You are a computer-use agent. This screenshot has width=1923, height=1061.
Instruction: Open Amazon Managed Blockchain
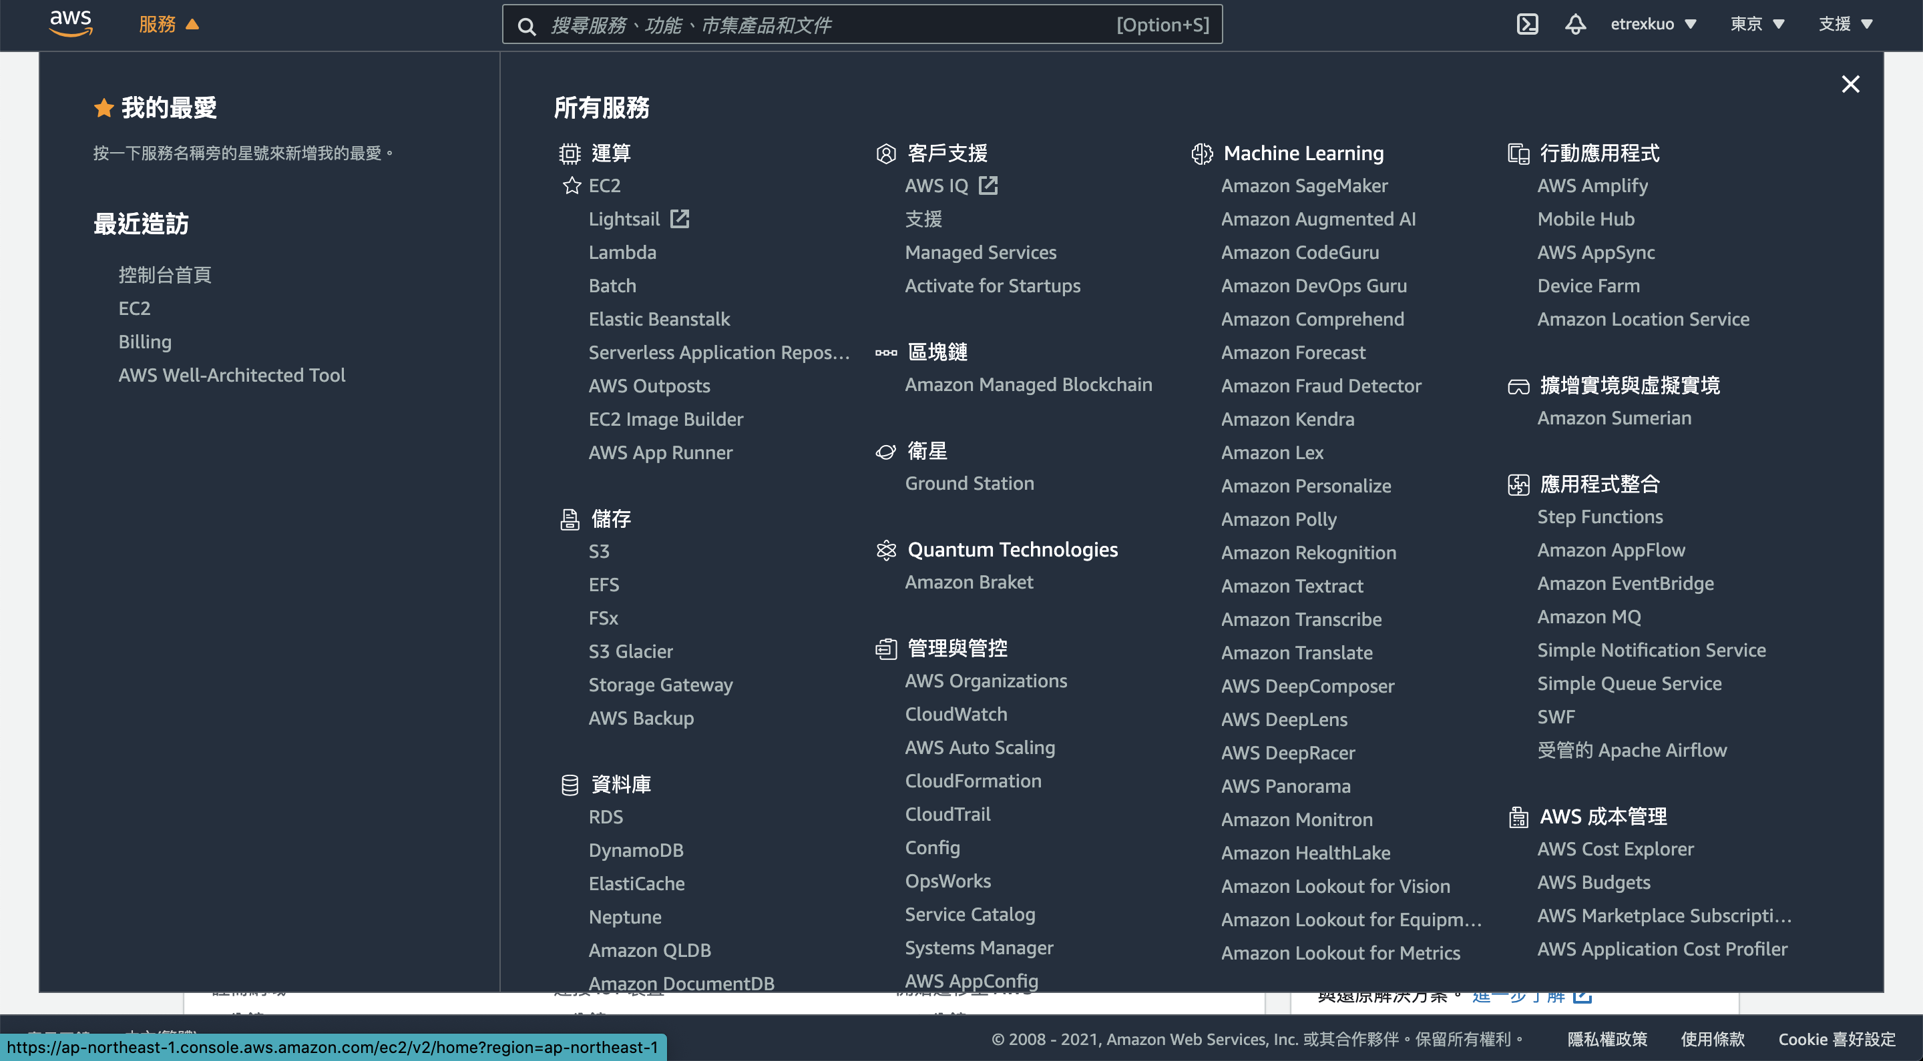point(1028,385)
